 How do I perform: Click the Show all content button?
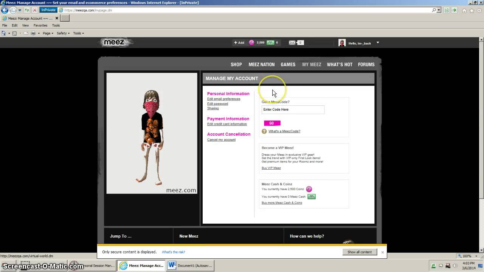[x=360, y=252]
